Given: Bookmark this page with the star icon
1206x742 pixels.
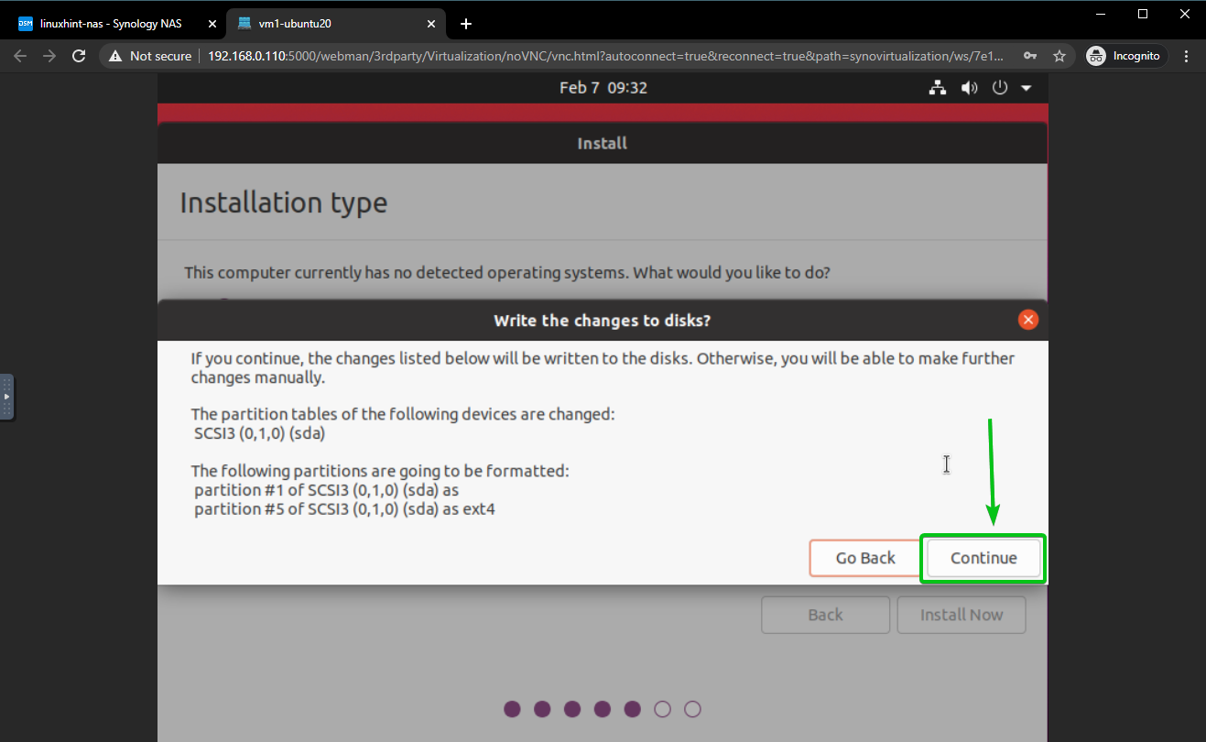Looking at the screenshot, I should (x=1059, y=56).
